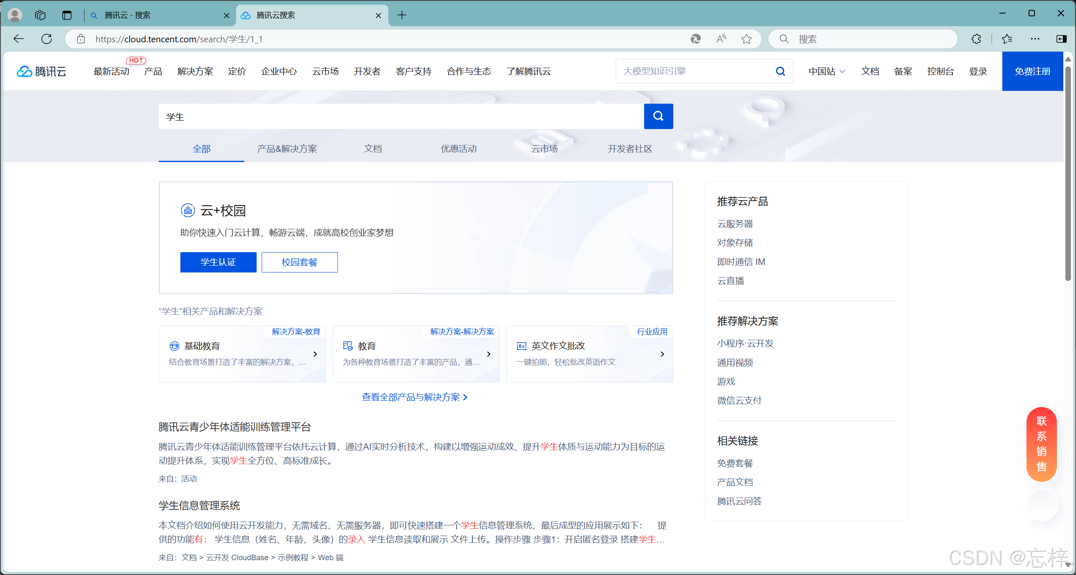
Task: Click the 学生认证 button
Action: 218,262
